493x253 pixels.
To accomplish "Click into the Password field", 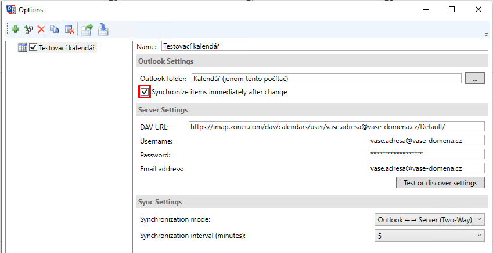I will click(427, 153).
